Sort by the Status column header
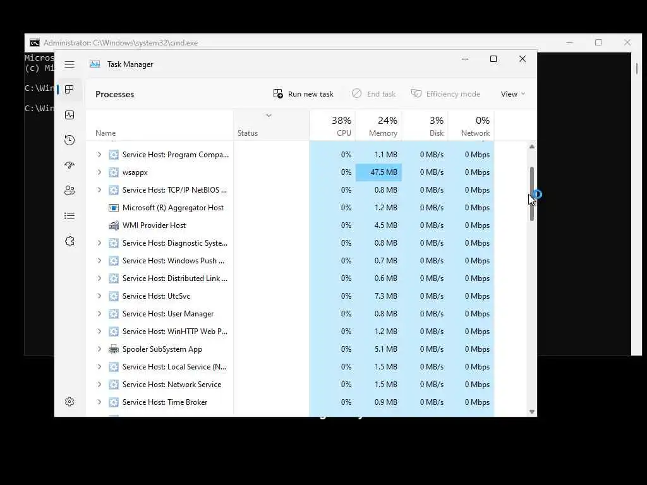 point(271,126)
